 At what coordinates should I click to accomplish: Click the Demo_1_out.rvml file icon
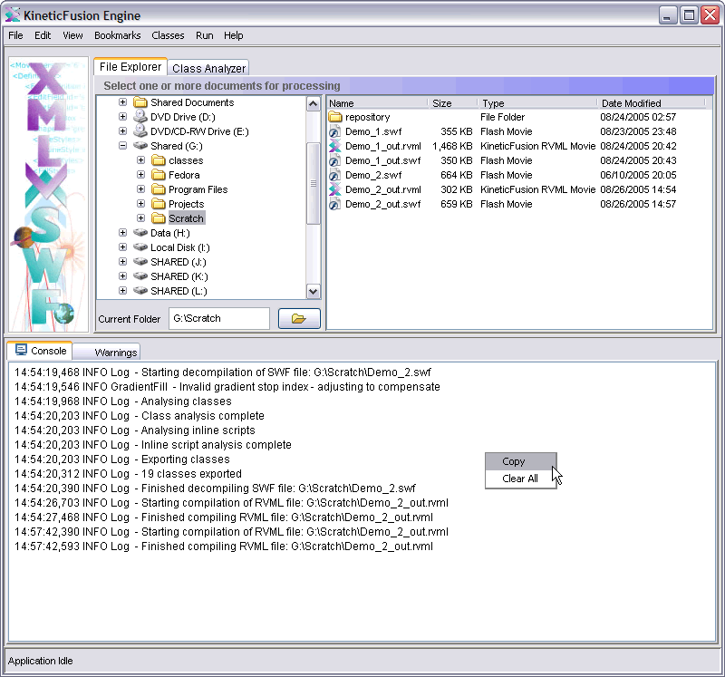coord(334,146)
